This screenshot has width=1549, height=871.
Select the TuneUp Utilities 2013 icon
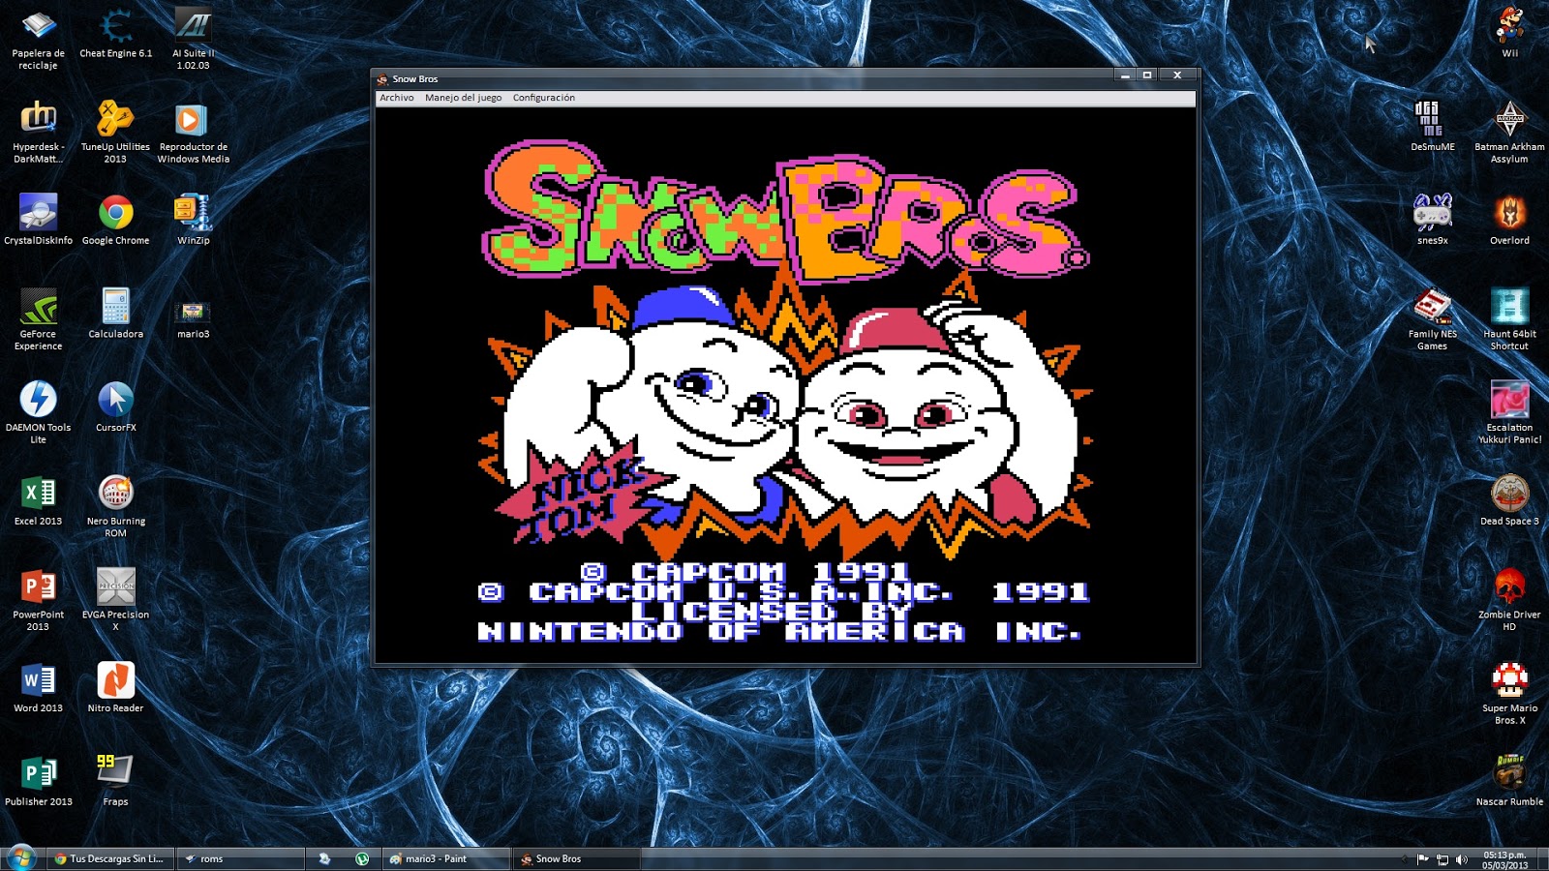(x=115, y=133)
